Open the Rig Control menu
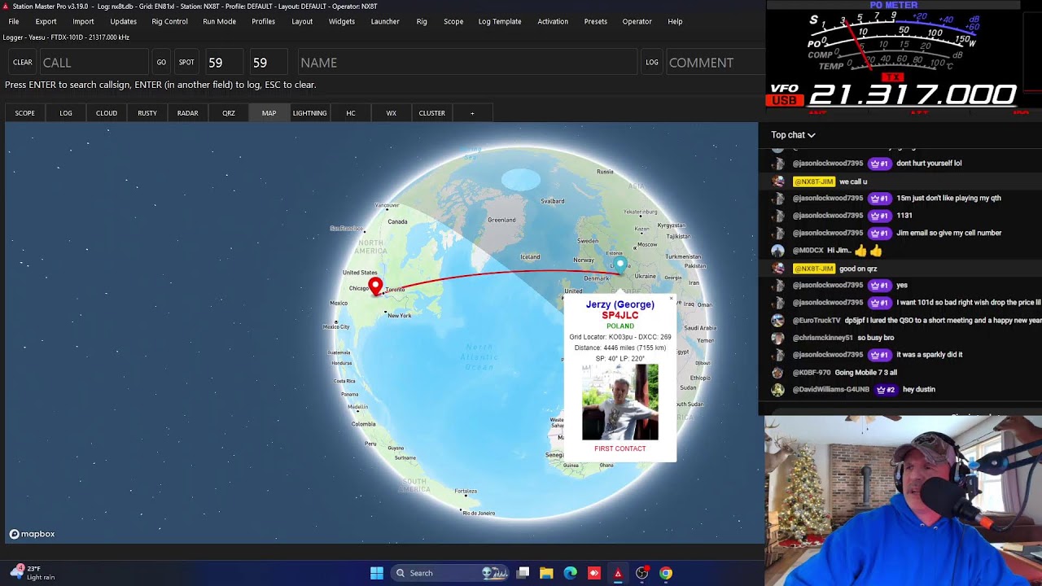1042x586 pixels. pyautogui.click(x=169, y=21)
